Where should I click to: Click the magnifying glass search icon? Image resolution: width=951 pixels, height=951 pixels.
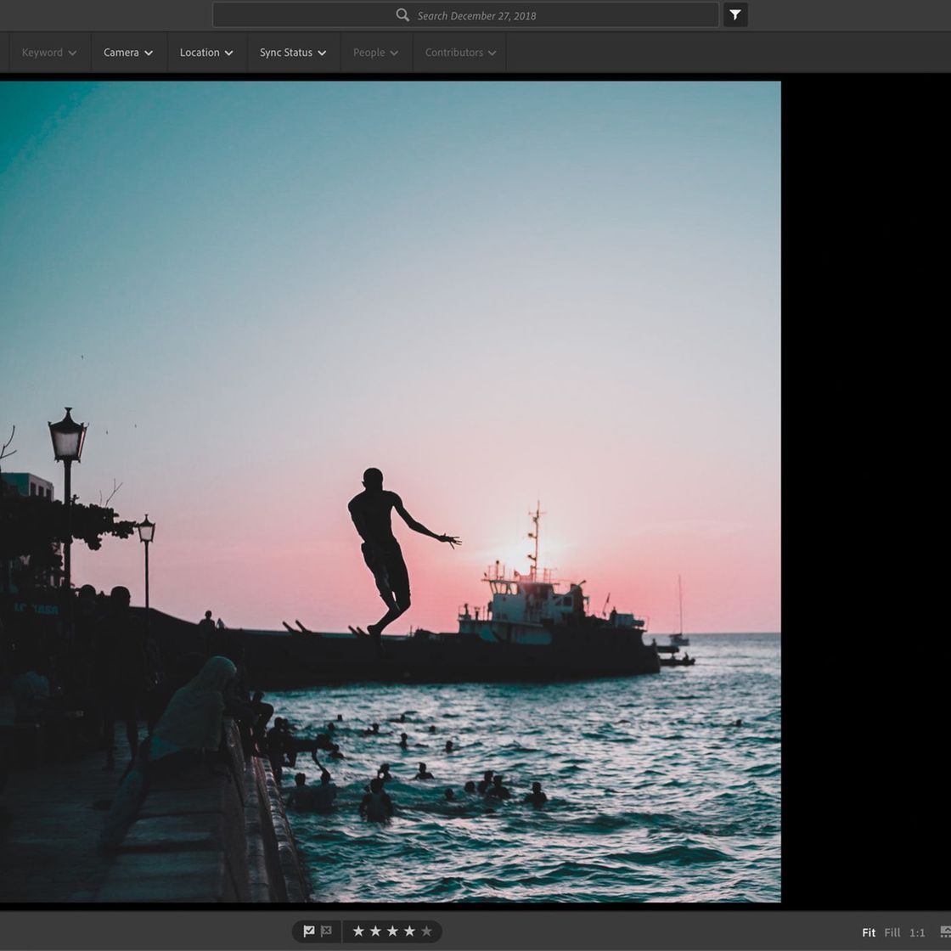pyautogui.click(x=402, y=14)
